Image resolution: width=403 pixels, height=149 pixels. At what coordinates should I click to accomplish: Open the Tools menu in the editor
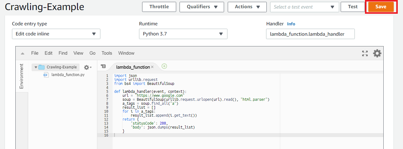pos(107,53)
